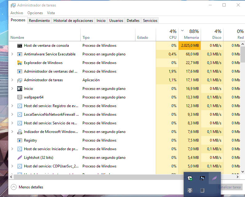Click the Explorador de Windows folder icon
This screenshot has width=245, height=197.
[19, 63]
